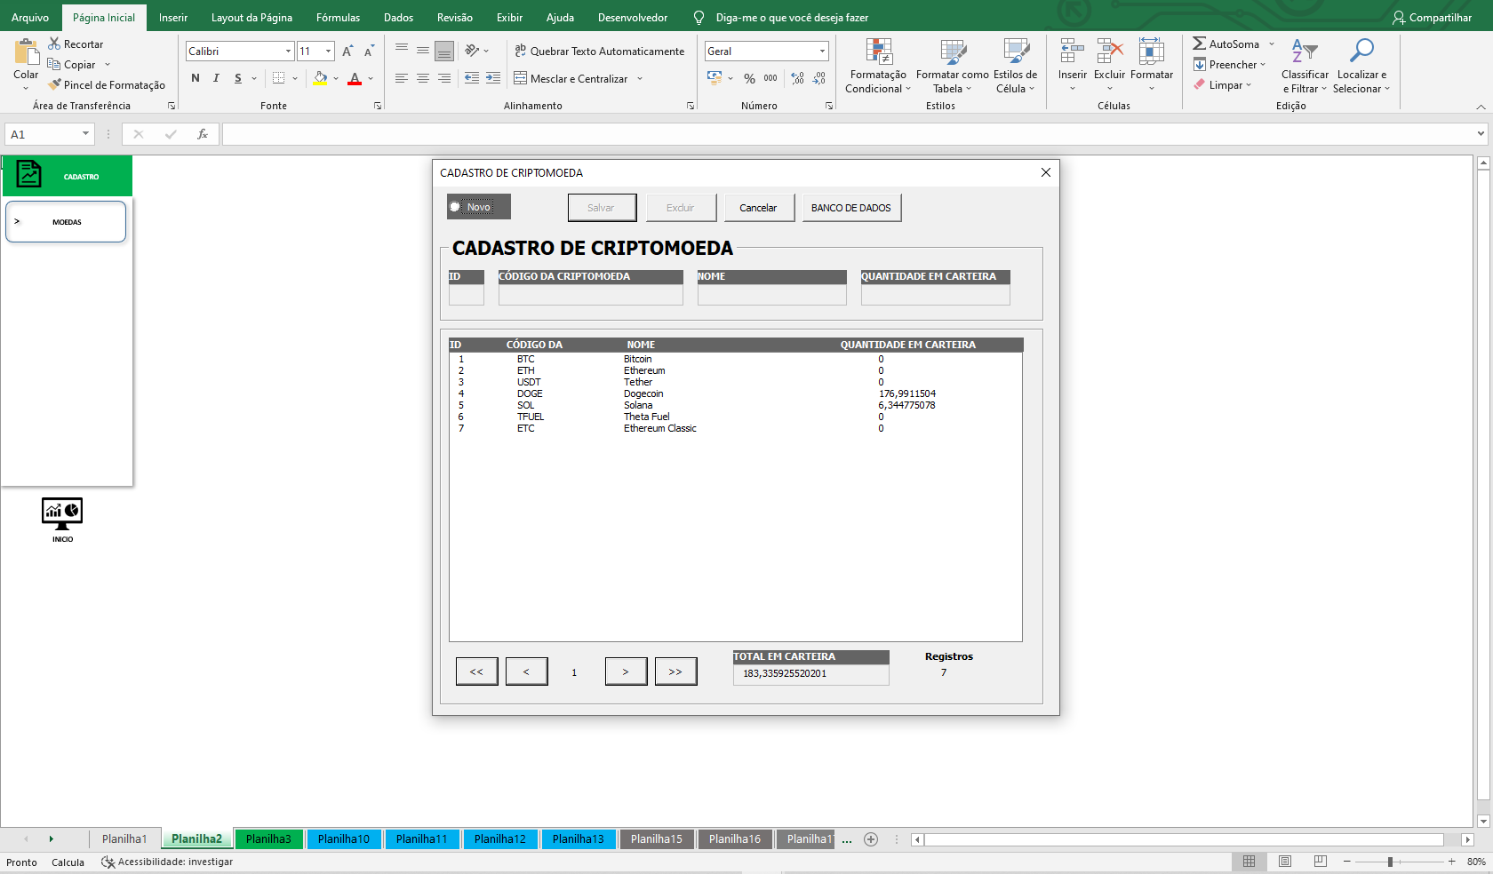Viewport: 1493px width, 874px height.
Task: Select the Solana row in list
Action: [736, 405]
